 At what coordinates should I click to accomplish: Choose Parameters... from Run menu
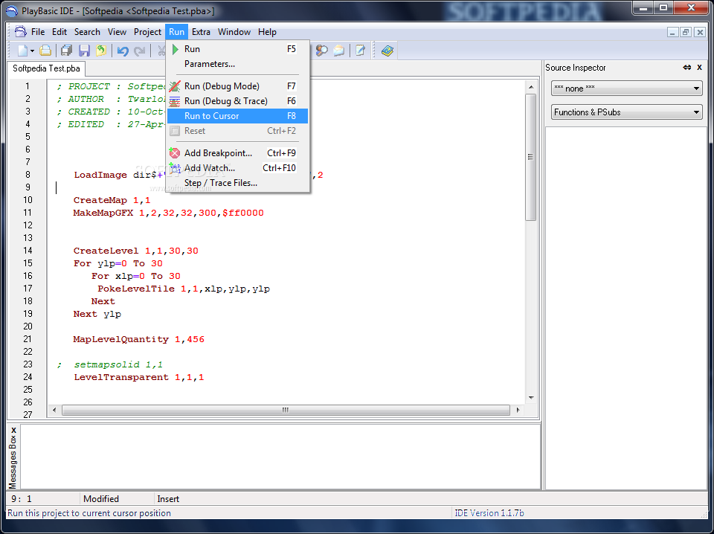click(x=238, y=64)
